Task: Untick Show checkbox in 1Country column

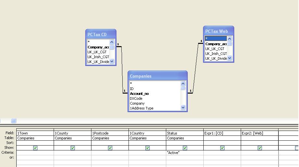Action: point(147,148)
